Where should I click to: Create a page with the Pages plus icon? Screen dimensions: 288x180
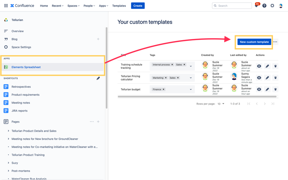(x=98, y=121)
